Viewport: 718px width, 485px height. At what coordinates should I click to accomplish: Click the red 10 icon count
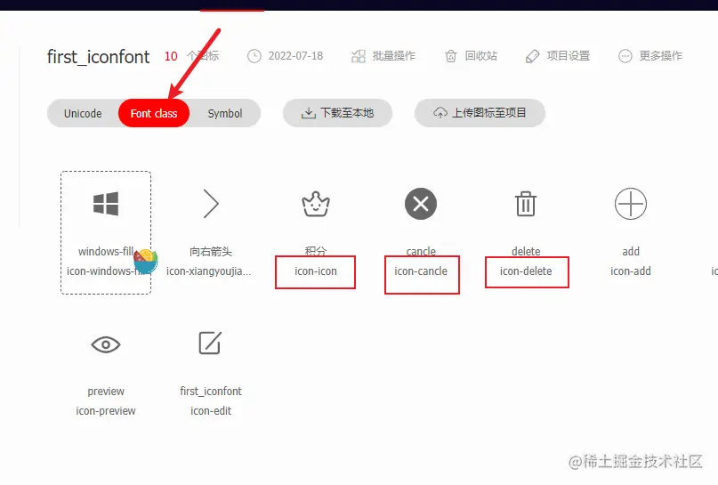pyautogui.click(x=171, y=56)
